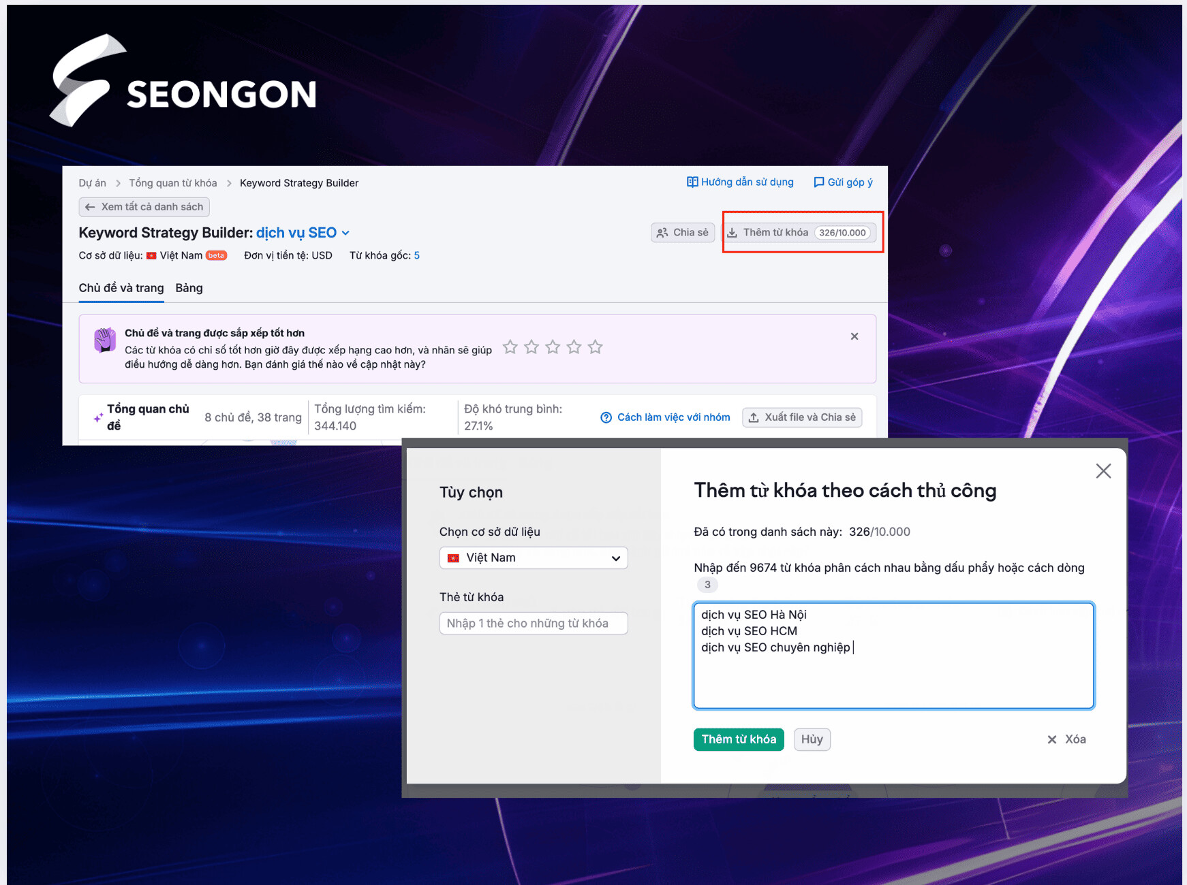Click the Dự án breadcrumb

(93, 183)
